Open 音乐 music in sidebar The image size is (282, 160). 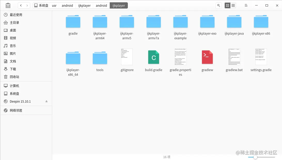(26, 46)
